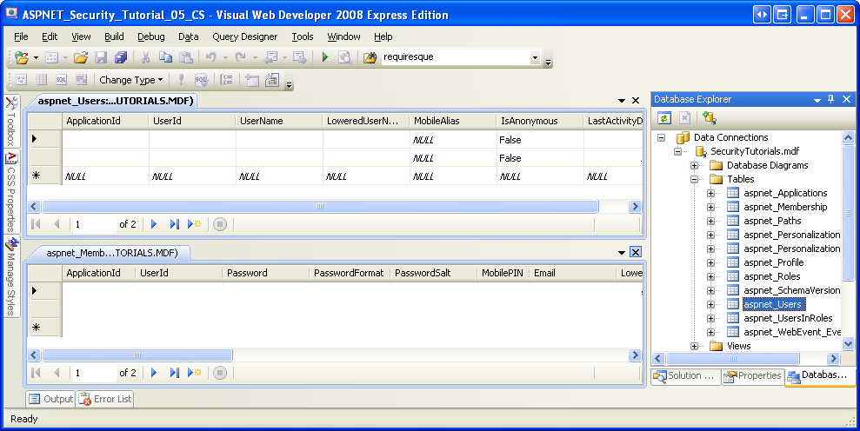The height and width of the screenshot is (431, 860).
Task: Refresh the Database Explorer
Action: (663, 117)
